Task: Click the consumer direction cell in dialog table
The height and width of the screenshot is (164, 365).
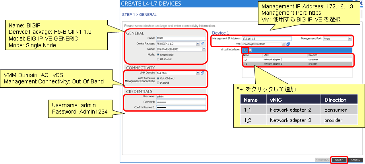Action: click(330, 59)
